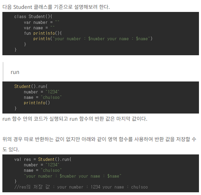Click the 'val res = Student().run{' line

tap(43, 159)
